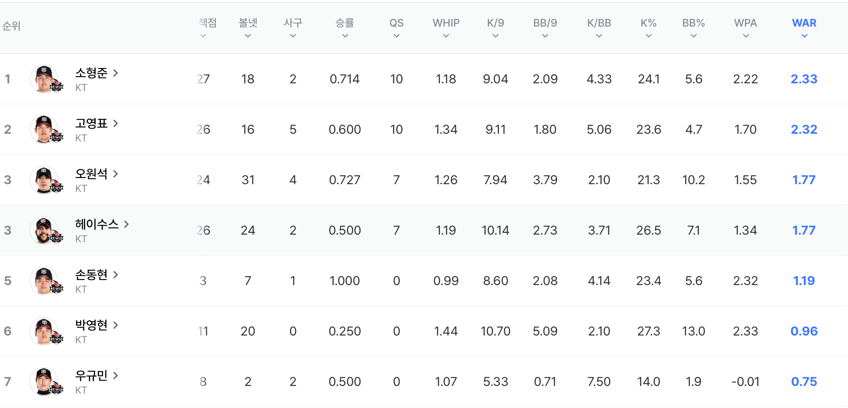The width and height of the screenshot is (848, 408).
Task: Click the chevron next to 우규민
Action: 116,375
